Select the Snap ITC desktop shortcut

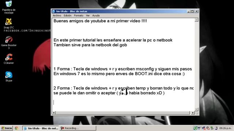coord(9,23)
